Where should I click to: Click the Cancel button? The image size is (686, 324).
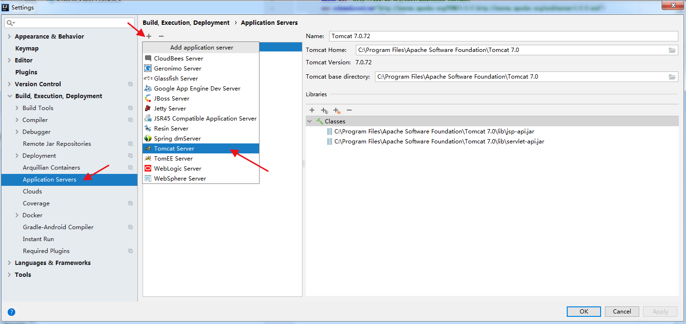622,311
